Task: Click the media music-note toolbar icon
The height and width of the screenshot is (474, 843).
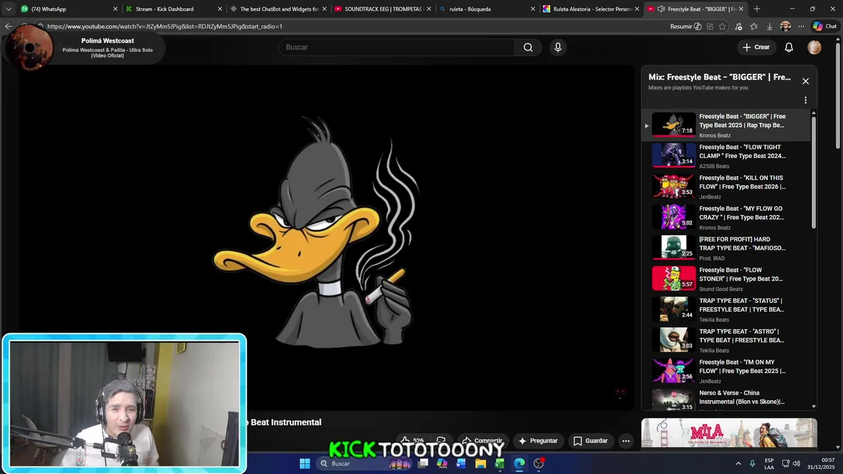Action: click(x=738, y=26)
